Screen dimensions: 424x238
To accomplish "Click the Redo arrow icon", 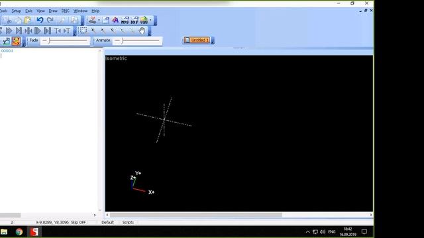I will click(50, 20).
